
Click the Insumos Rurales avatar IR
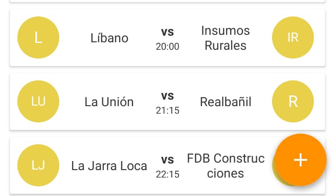tap(293, 37)
